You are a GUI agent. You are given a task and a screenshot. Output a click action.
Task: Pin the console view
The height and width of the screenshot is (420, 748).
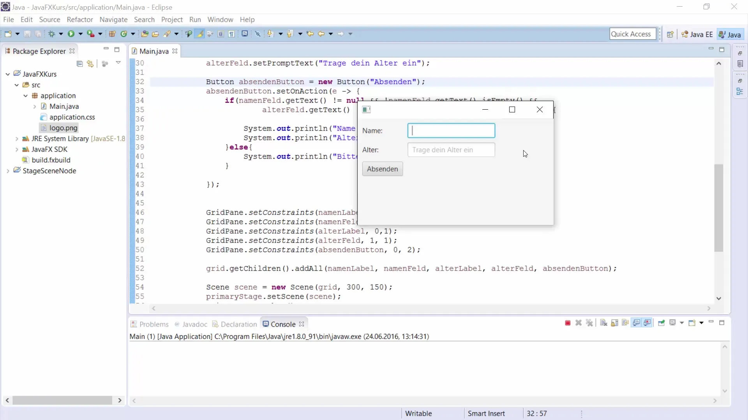[661, 323]
